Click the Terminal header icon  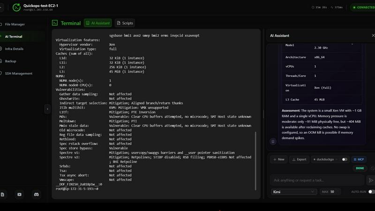click(x=55, y=23)
